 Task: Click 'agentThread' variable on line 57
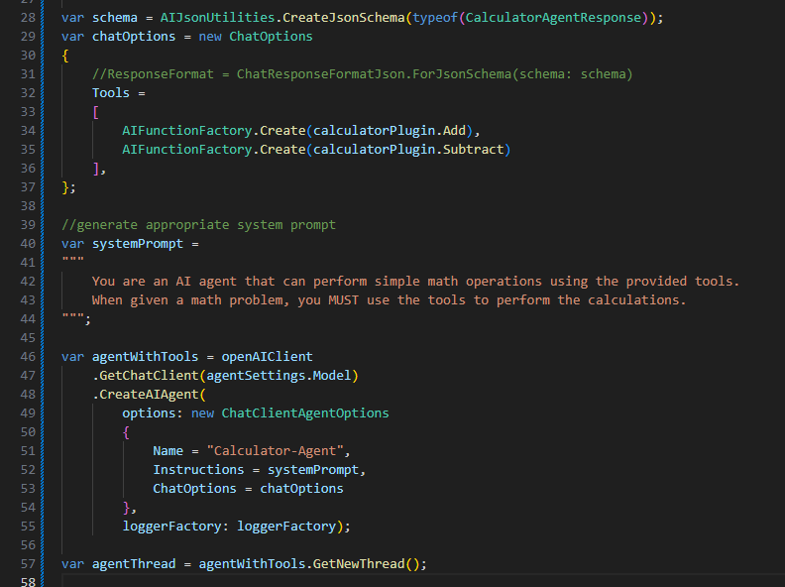click(x=134, y=564)
